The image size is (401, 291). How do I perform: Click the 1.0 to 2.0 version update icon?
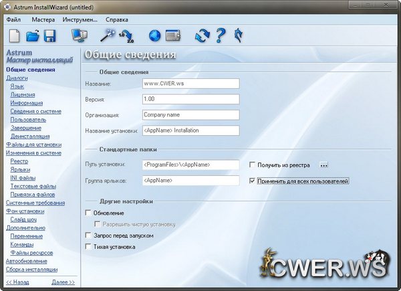(125, 35)
